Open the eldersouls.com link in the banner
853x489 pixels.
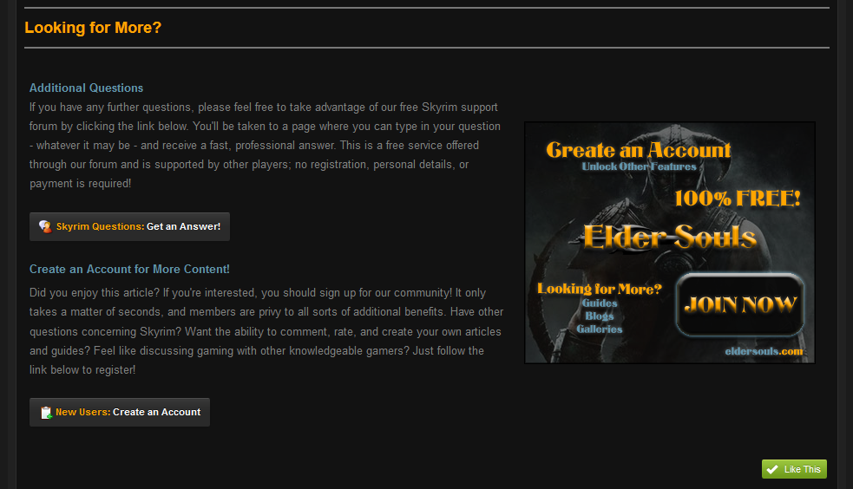pos(764,351)
